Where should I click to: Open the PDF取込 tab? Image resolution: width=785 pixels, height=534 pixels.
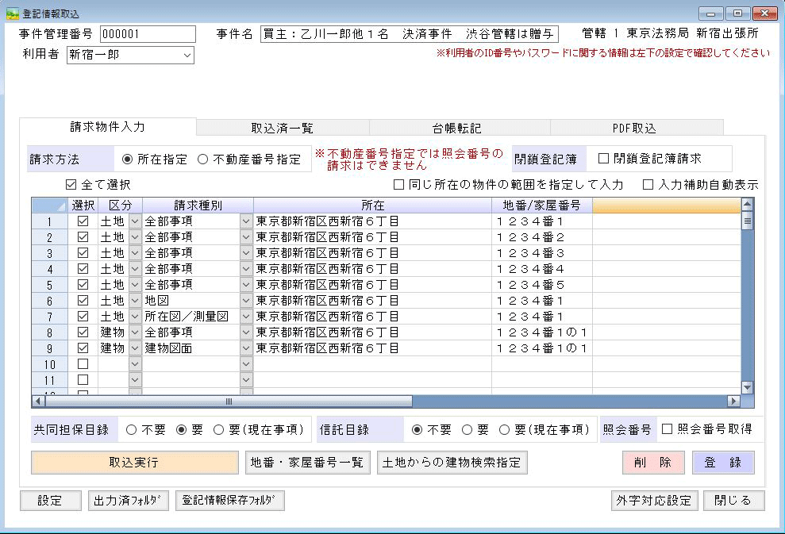click(x=633, y=128)
